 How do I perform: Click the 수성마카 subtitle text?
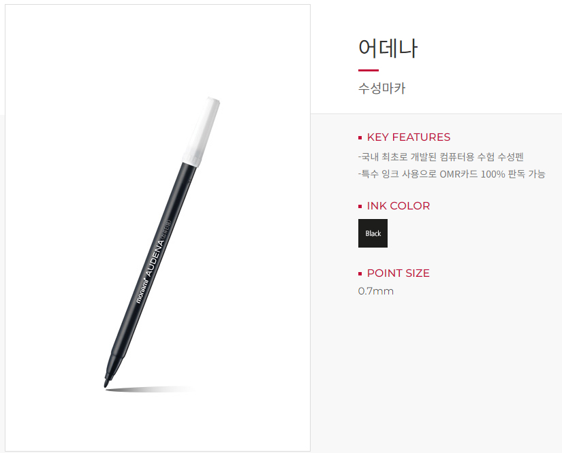click(x=381, y=88)
